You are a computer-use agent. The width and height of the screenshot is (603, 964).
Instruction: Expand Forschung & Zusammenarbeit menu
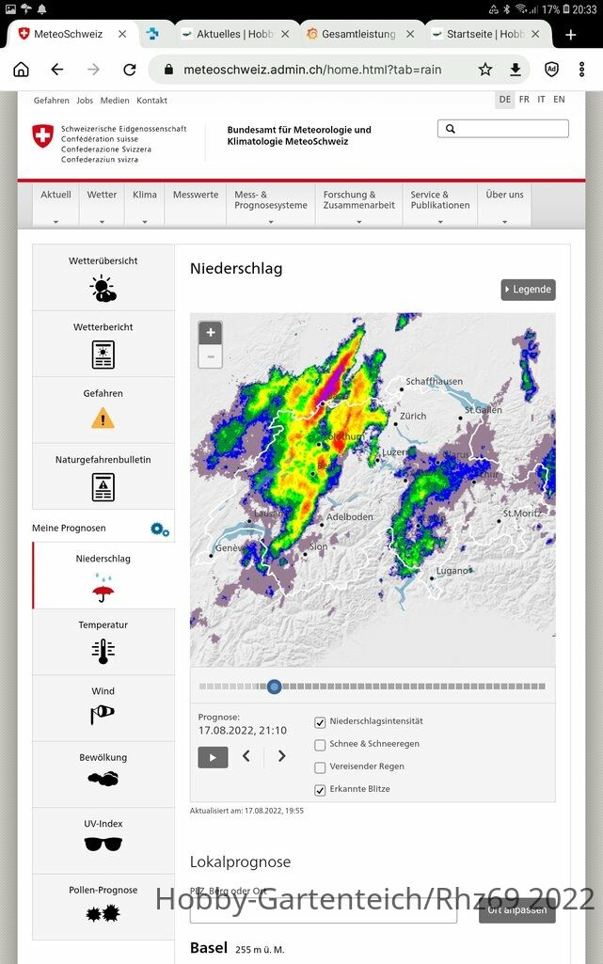click(x=359, y=205)
